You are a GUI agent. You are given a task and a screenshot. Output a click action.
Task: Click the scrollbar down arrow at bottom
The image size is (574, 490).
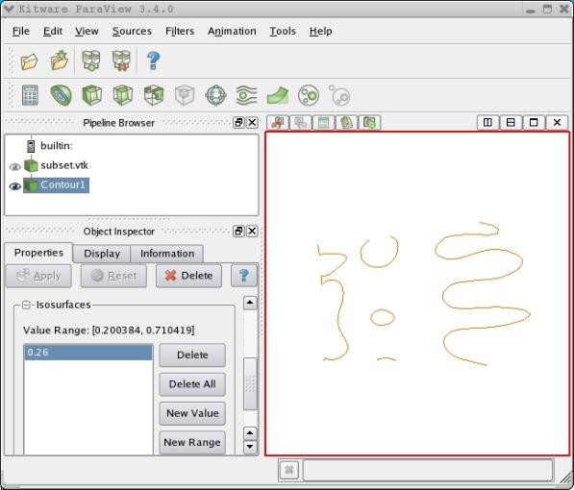(x=250, y=447)
